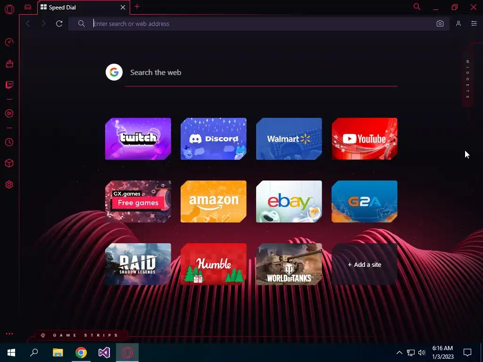Take a snapshot with camera icon
The width and height of the screenshot is (483, 362).
coord(440,24)
